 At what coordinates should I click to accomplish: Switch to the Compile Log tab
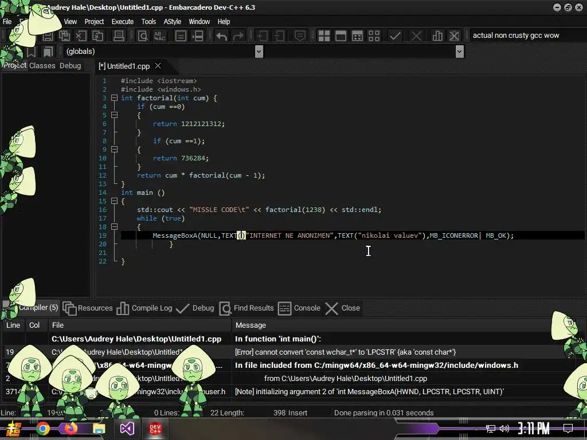click(144, 308)
